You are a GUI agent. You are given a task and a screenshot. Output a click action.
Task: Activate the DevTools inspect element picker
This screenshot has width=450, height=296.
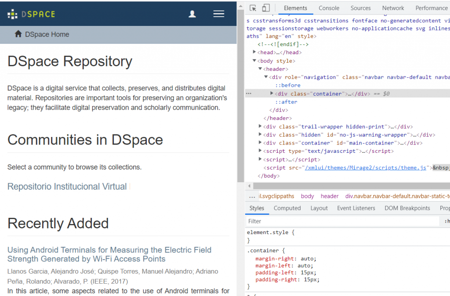(253, 8)
